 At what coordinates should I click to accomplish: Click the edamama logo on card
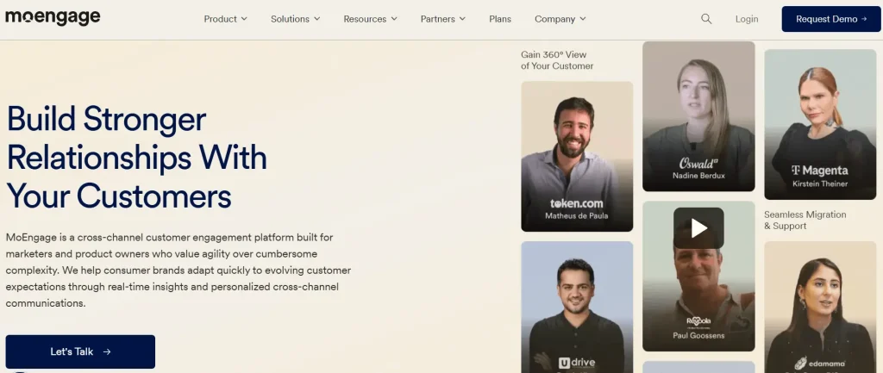pyautogui.click(x=819, y=363)
